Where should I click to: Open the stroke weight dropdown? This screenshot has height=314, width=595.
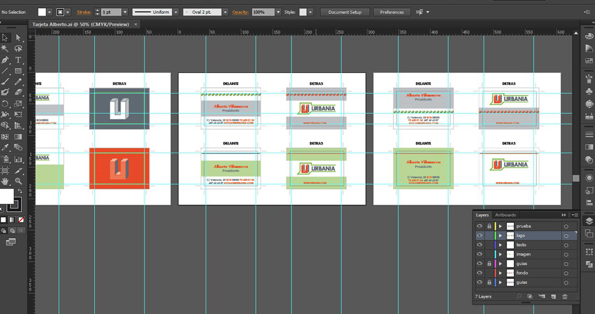coord(126,12)
